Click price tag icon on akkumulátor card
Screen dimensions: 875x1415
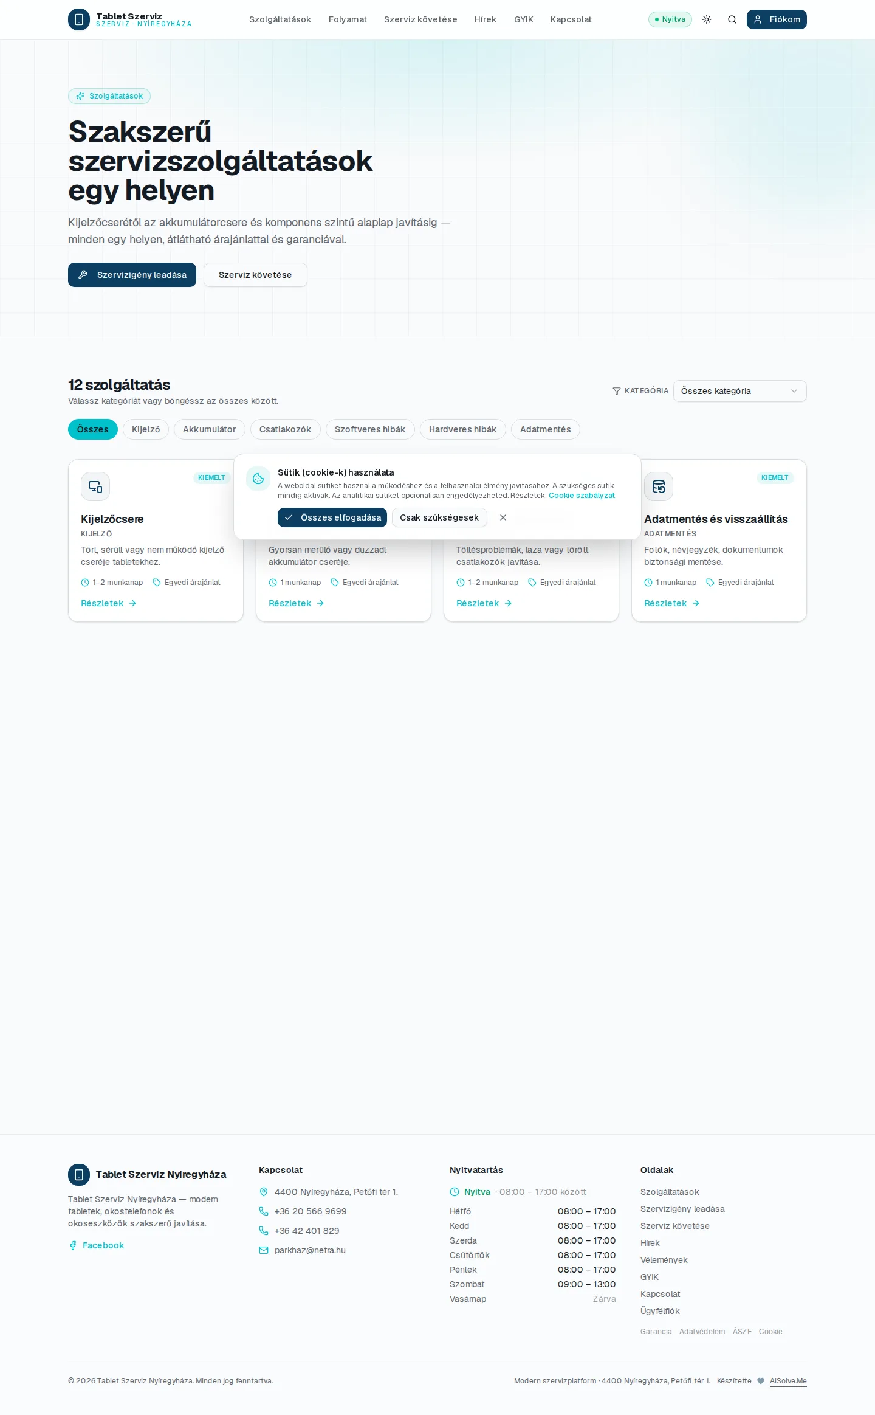[x=335, y=583]
